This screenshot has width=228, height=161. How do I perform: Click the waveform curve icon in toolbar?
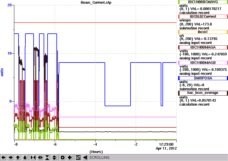click(78, 158)
